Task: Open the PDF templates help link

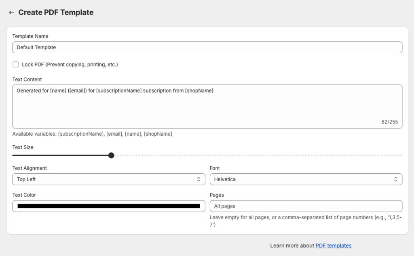Action: (x=333, y=246)
